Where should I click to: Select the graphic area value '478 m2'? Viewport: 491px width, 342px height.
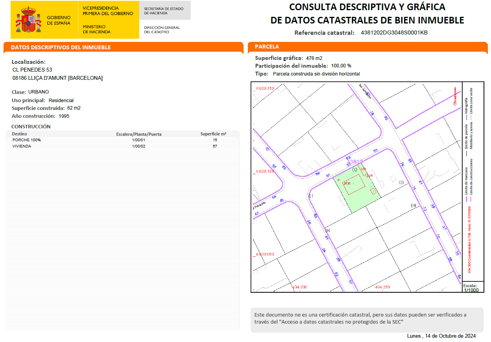click(x=314, y=58)
